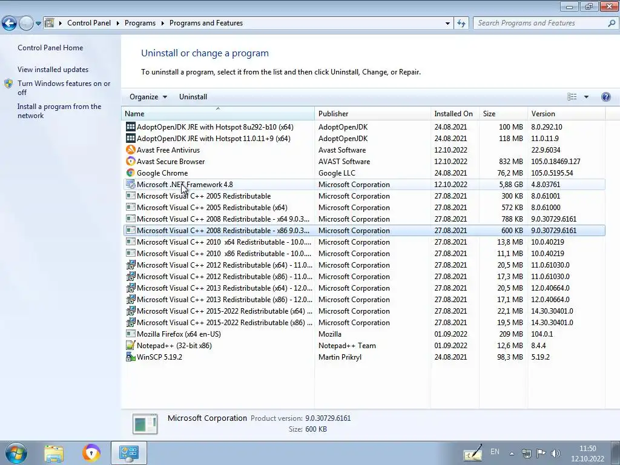Click the Mozilla Firefox program icon
The height and width of the screenshot is (465, 620).
(x=131, y=334)
